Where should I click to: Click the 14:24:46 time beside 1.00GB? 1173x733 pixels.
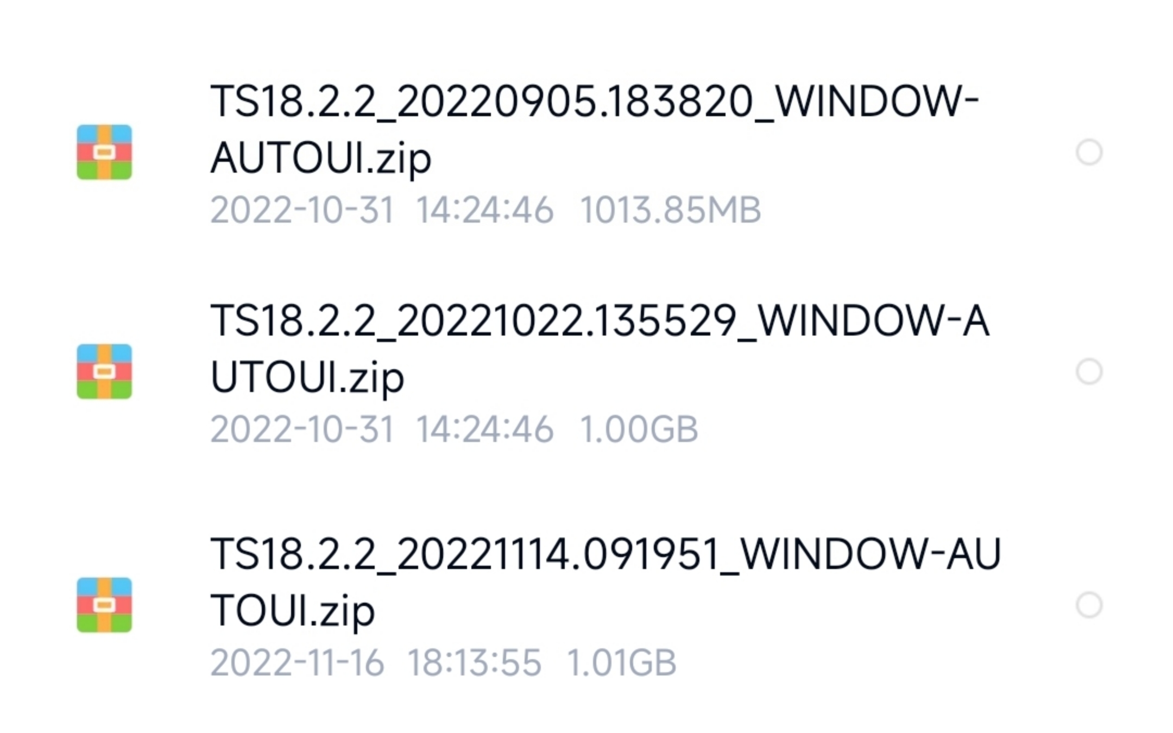pos(485,429)
